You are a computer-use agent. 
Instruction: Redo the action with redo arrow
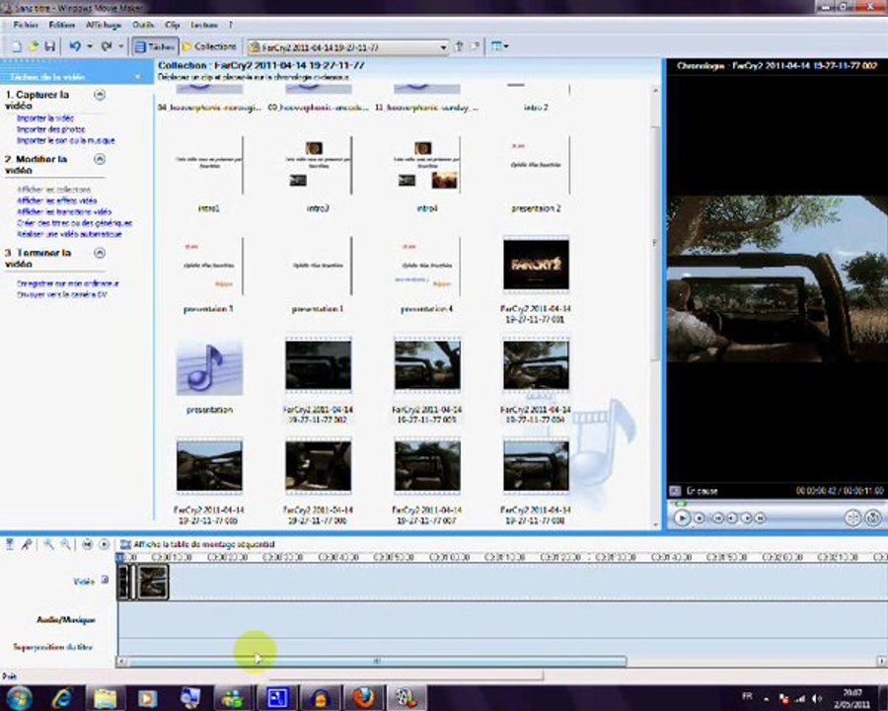(x=106, y=46)
